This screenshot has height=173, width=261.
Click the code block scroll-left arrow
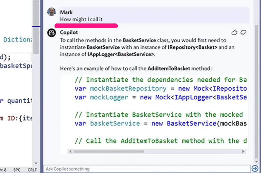pyautogui.click(x=71, y=151)
